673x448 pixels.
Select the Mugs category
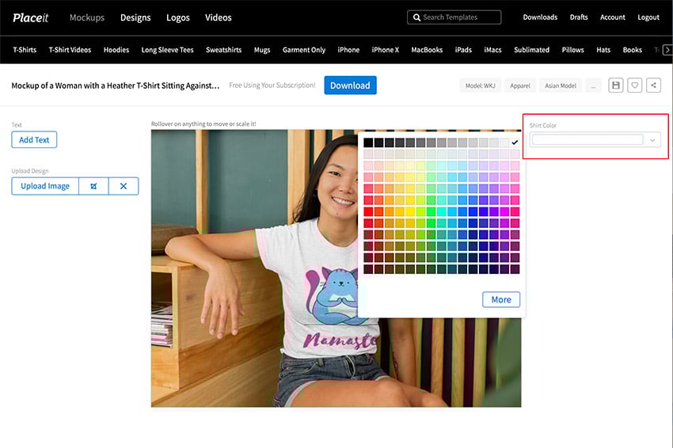point(262,50)
